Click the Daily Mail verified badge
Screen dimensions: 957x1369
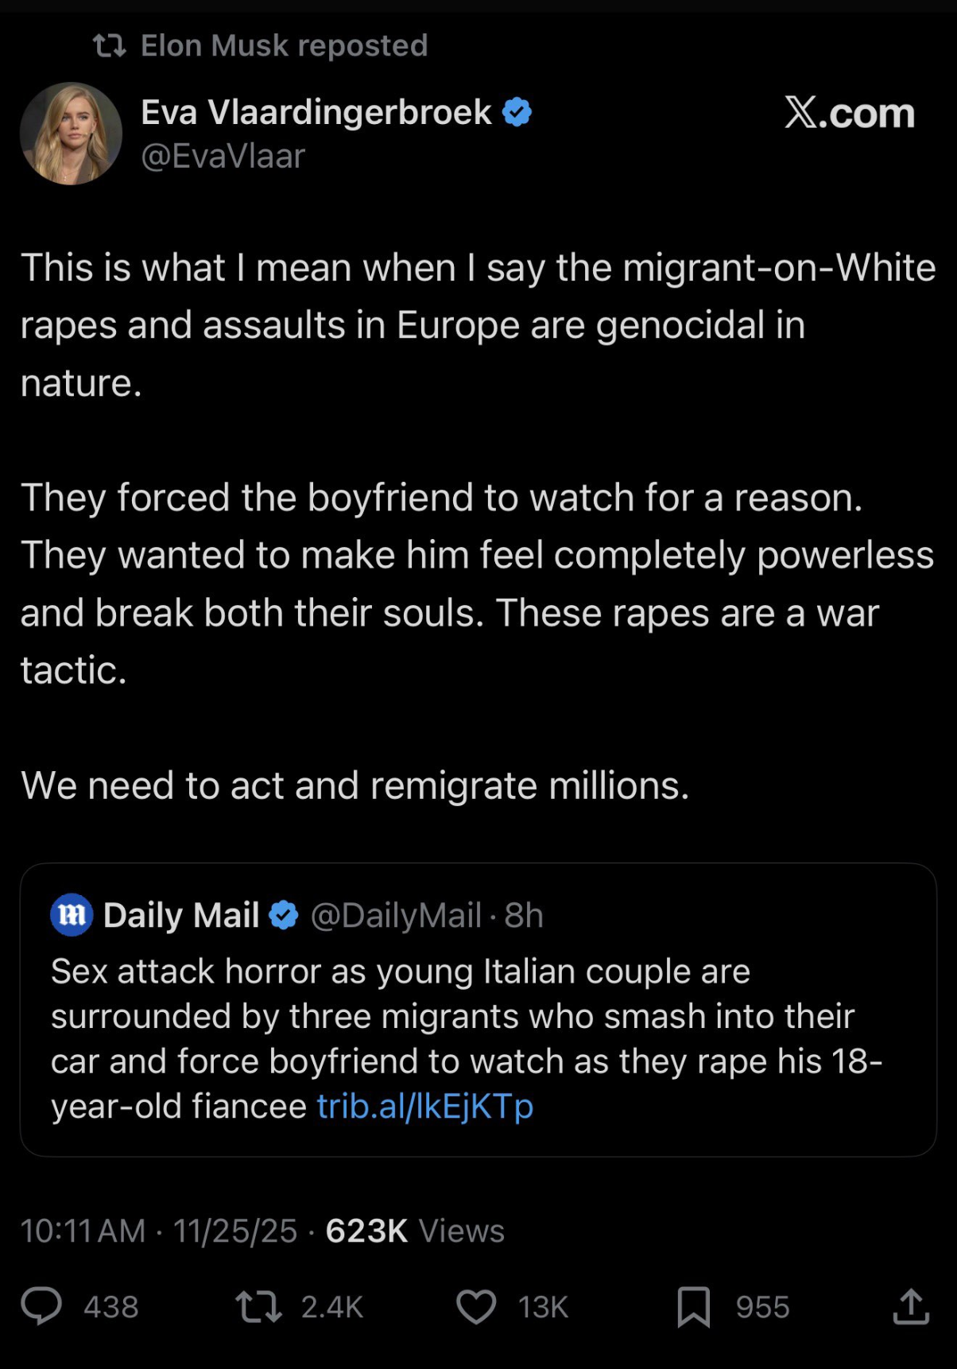(284, 915)
